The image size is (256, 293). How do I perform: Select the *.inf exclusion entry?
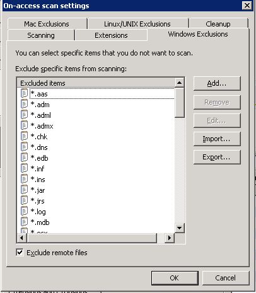(x=37, y=169)
